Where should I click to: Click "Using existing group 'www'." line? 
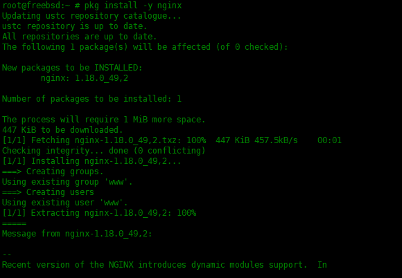click(67, 182)
